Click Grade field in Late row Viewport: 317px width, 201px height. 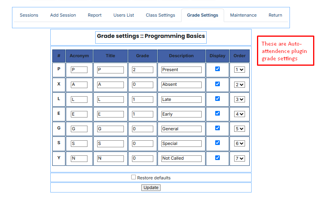(142, 99)
